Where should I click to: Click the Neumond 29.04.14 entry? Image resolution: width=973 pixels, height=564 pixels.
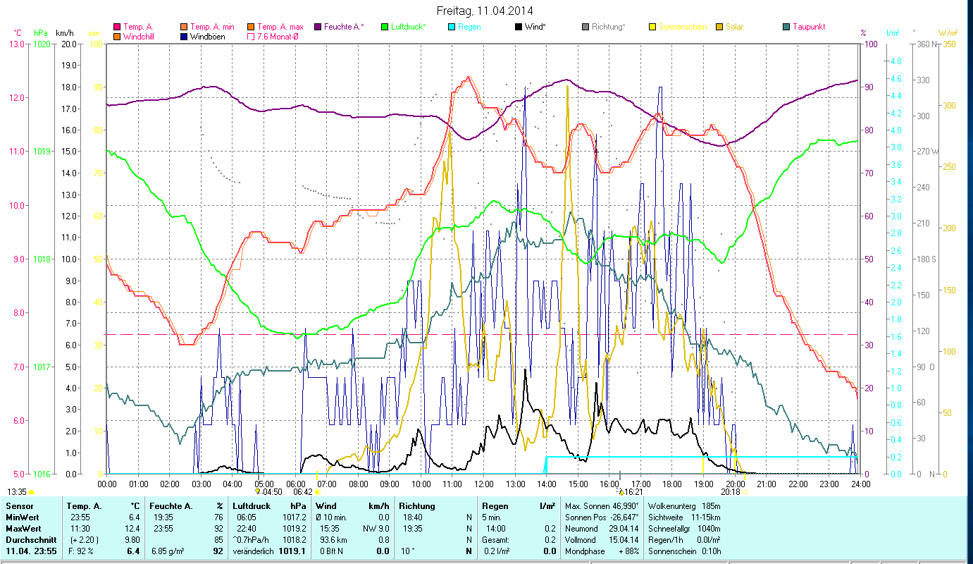(x=602, y=529)
